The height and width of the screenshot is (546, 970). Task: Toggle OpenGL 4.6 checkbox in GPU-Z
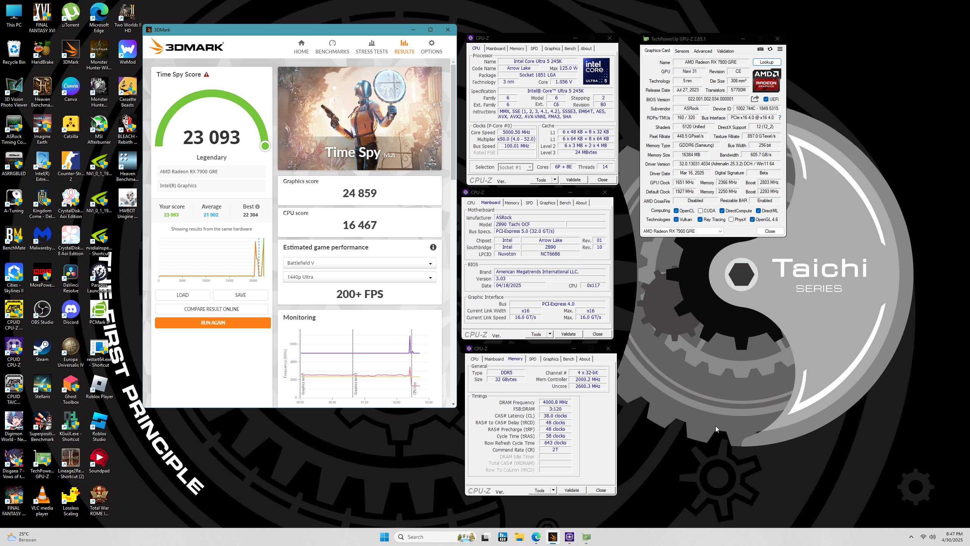pyautogui.click(x=752, y=220)
